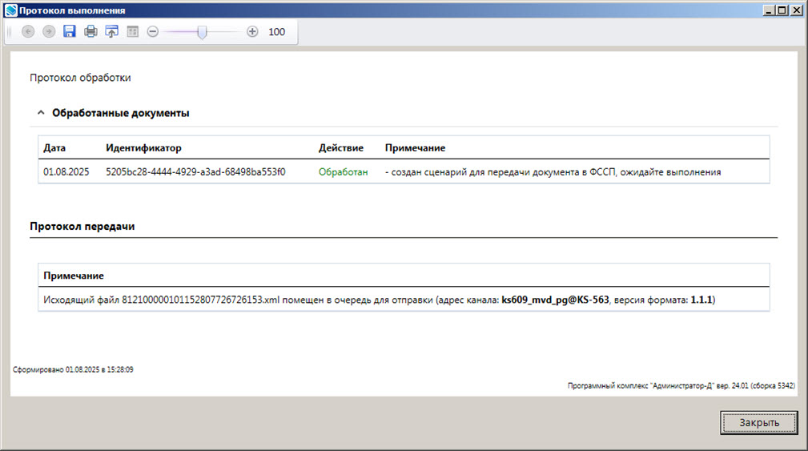Click the green Обработан status text
Viewport: 808px width, 451px height.
pos(343,172)
